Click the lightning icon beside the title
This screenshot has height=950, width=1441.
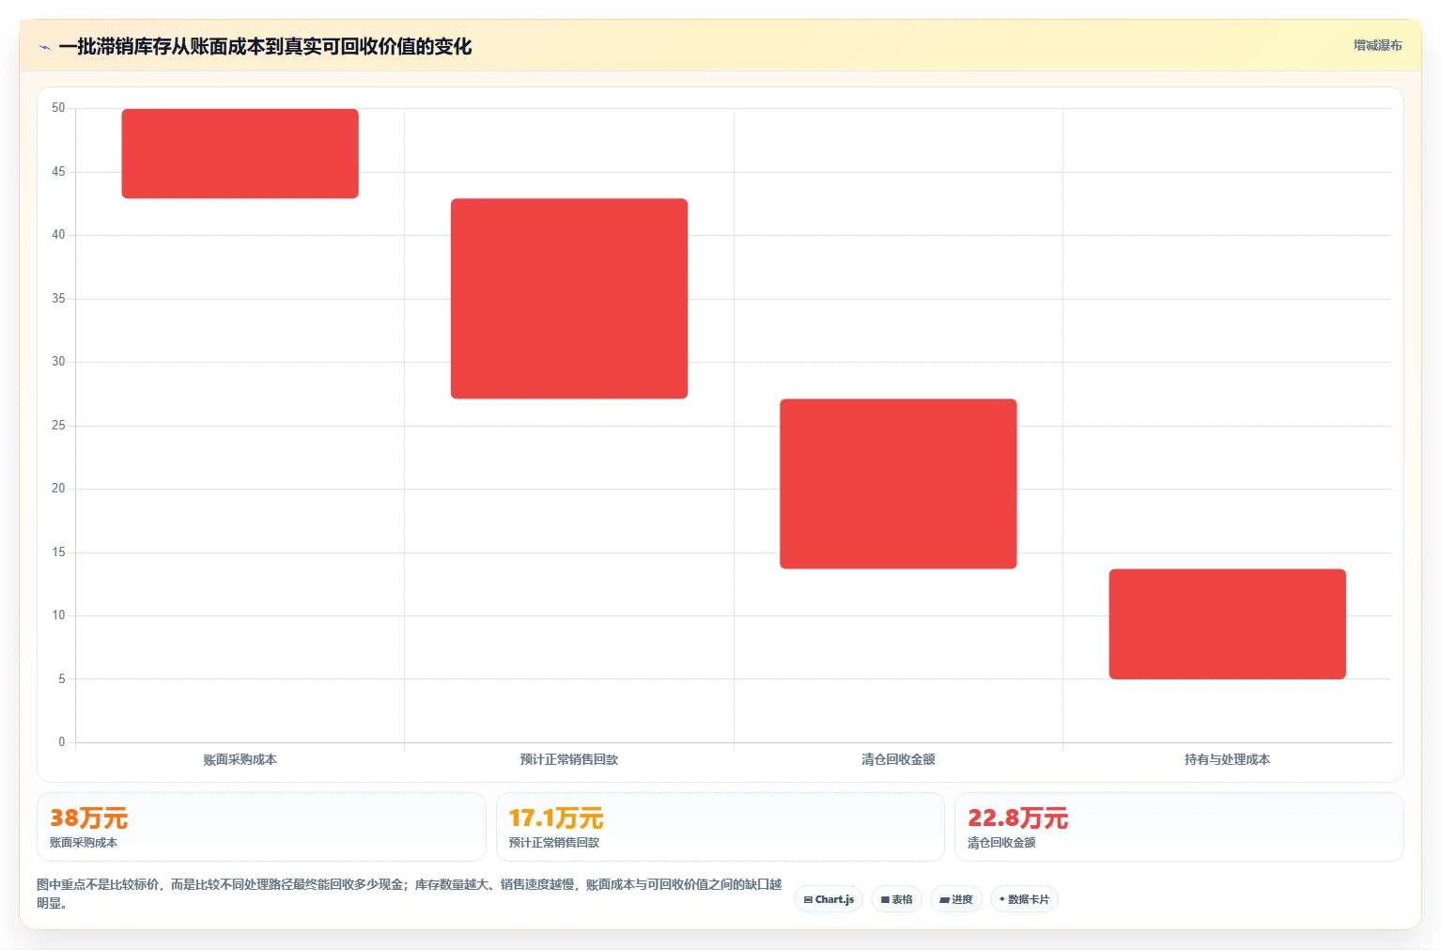click(x=45, y=47)
